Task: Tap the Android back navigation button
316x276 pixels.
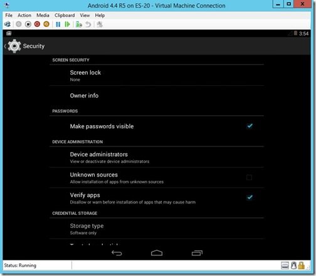Action: click(x=117, y=253)
